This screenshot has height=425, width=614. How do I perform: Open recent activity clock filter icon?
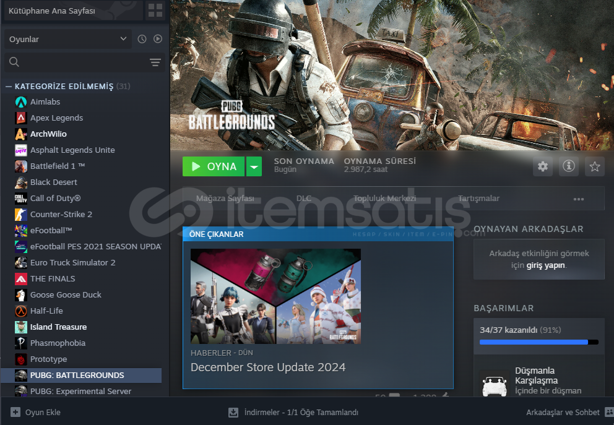click(x=142, y=39)
